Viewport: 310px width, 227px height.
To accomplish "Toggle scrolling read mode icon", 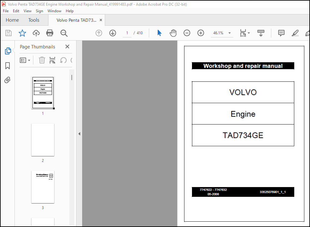I will pyautogui.click(x=261, y=33).
